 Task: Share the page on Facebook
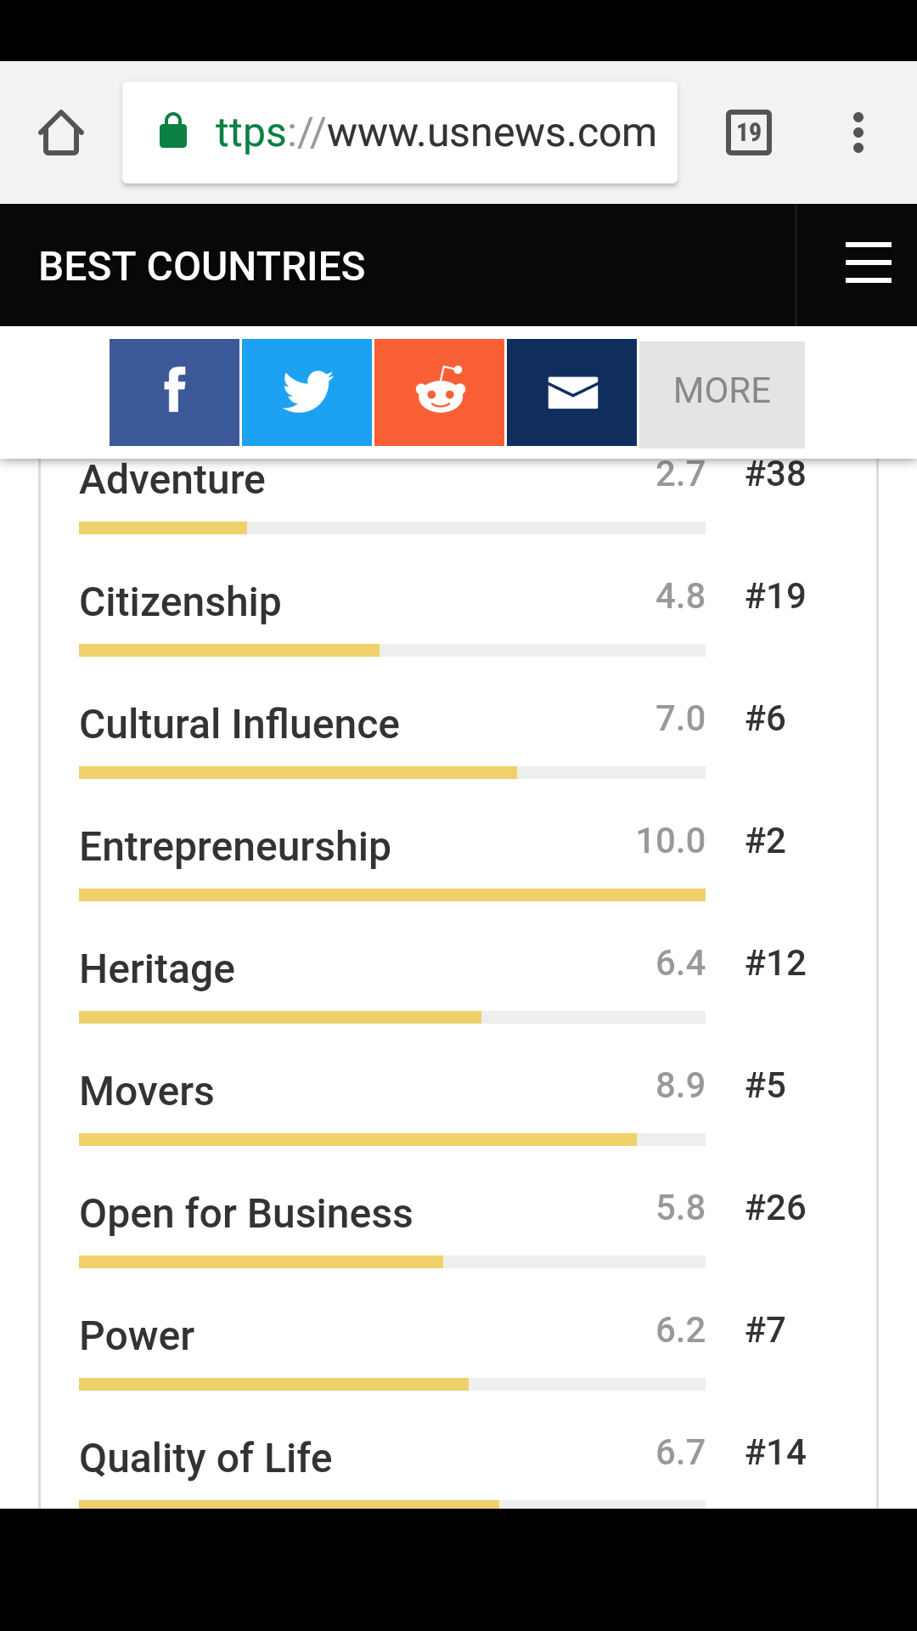174,392
